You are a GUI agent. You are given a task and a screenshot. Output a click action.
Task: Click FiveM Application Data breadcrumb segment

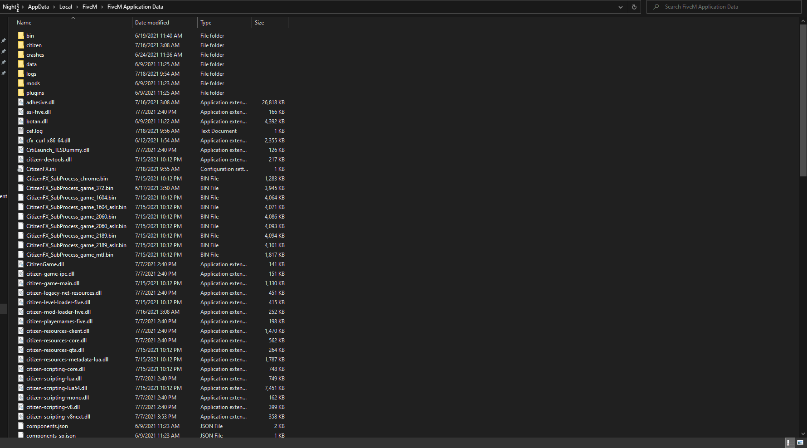pos(135,7)
